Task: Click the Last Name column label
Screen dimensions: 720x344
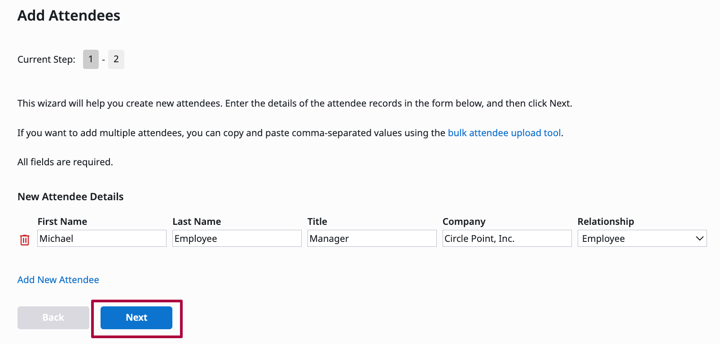Action: tap(197, 222)
